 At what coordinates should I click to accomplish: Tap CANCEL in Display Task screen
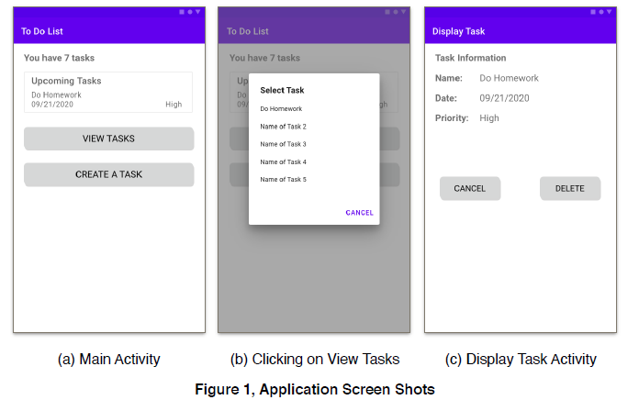coord(470,189)
